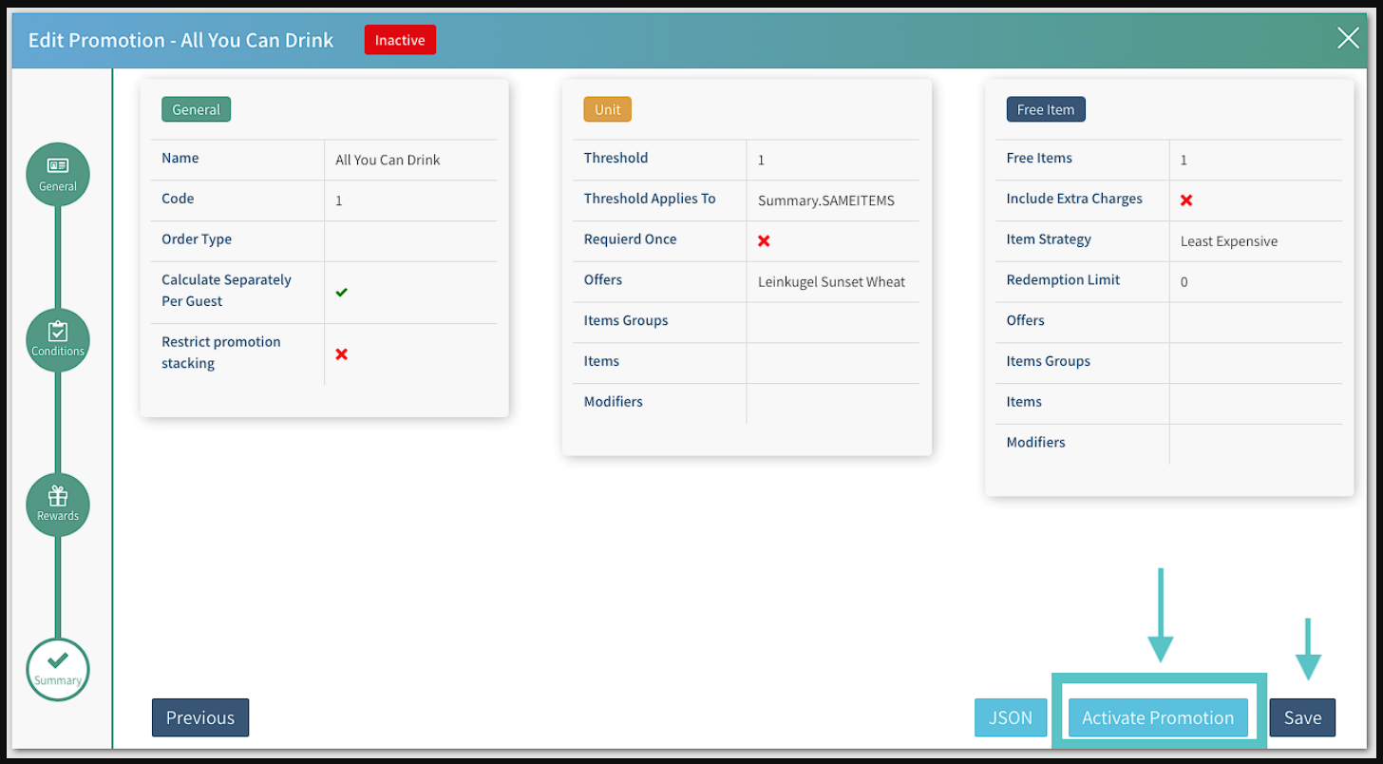Click the red X next to Requierd Once
The width and height of the screenshot is (1383, 764).
coord(764,240)
